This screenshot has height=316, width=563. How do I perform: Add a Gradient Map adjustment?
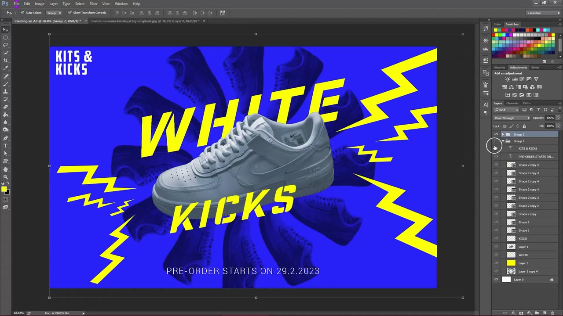click(x=536, y=95)
